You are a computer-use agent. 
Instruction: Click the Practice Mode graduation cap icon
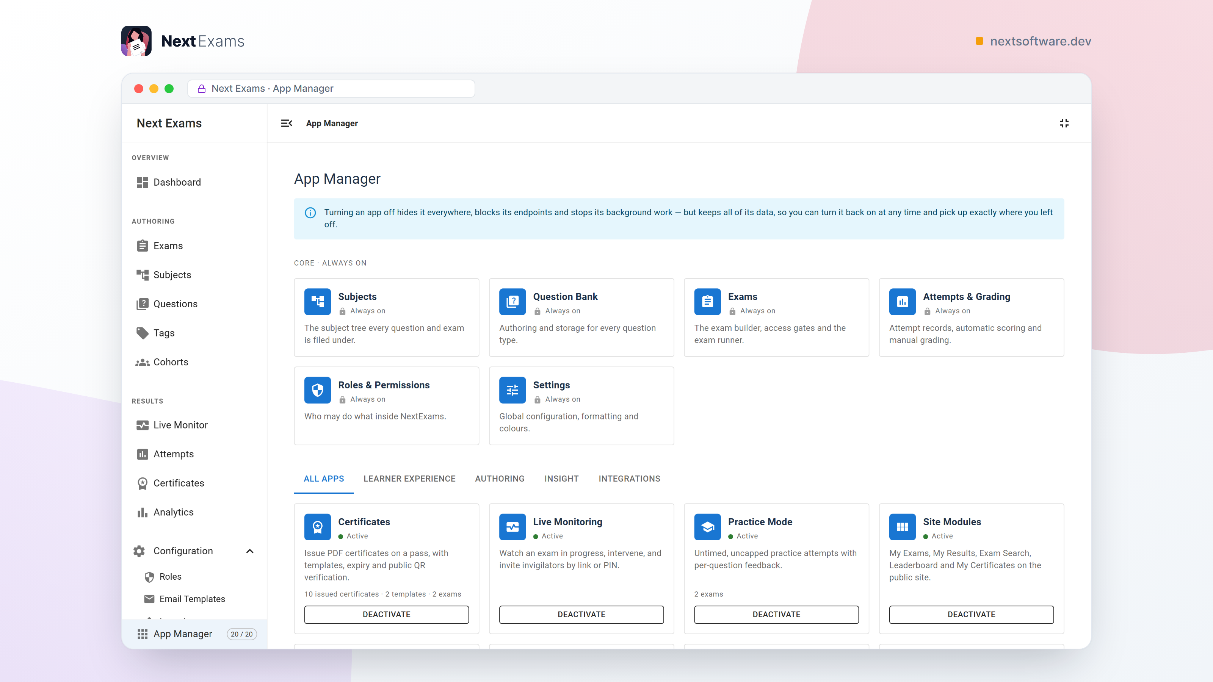[707, 527]
